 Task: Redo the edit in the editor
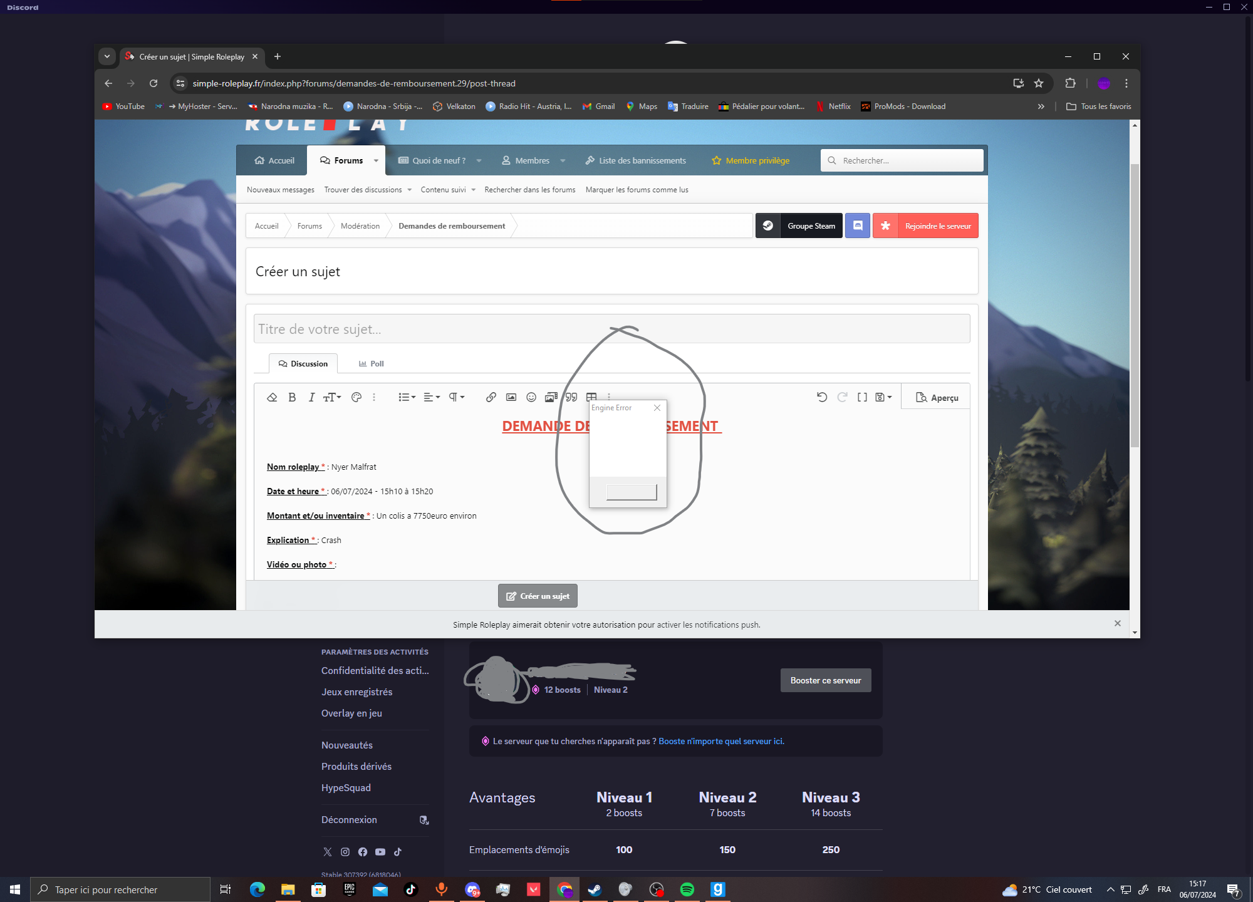pyautogui.click(x=843, y=397)
